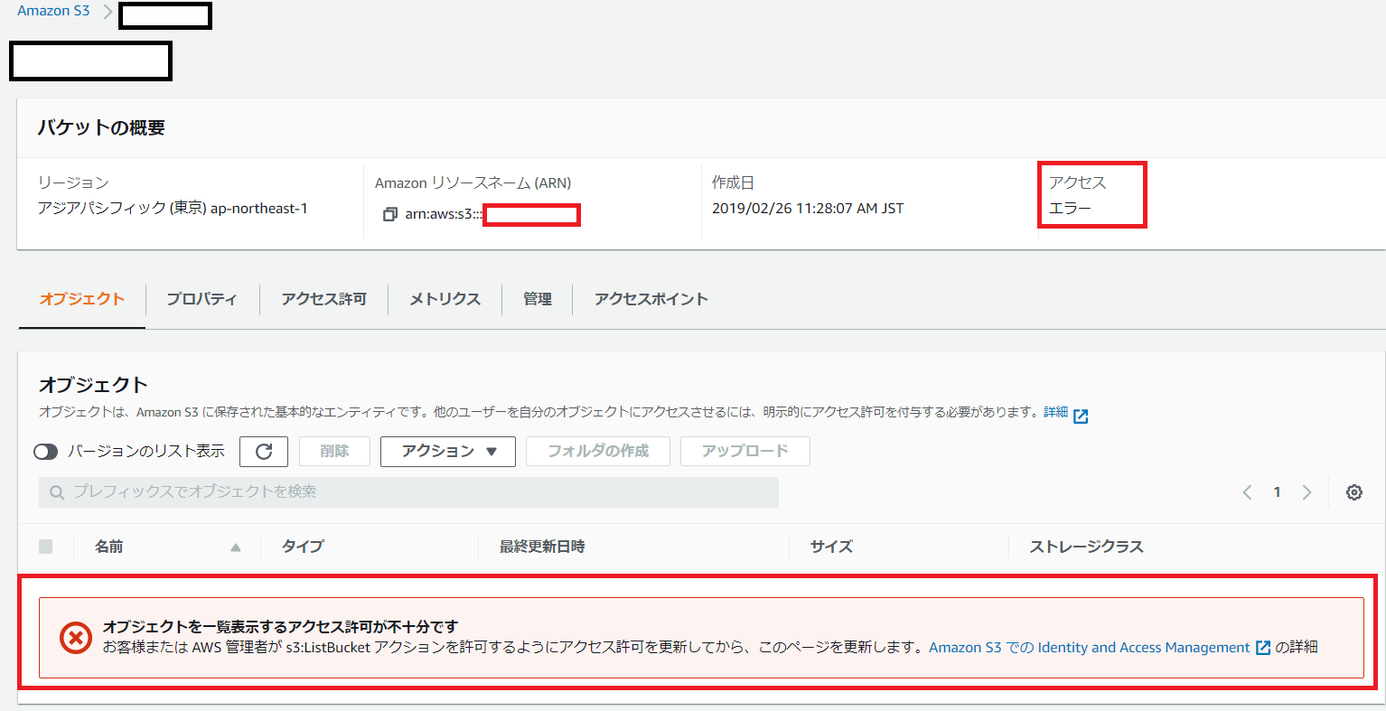Click the external link icon beside 詳細
Image resolution: width=1386 pixels, height=711 pixels.
[x=1080, y=415]
